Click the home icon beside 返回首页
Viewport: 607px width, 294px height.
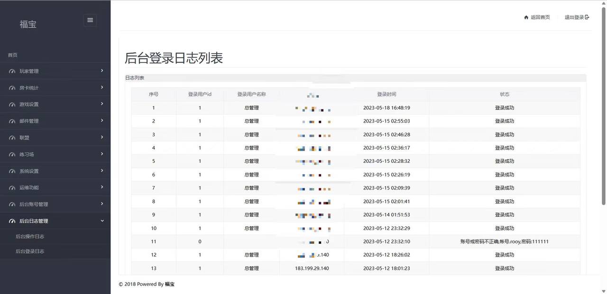click(x=526, y=18)
